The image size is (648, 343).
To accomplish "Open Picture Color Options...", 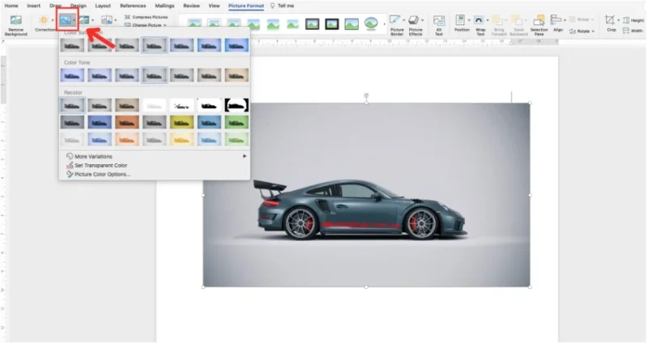I will (x=102, y=174).
